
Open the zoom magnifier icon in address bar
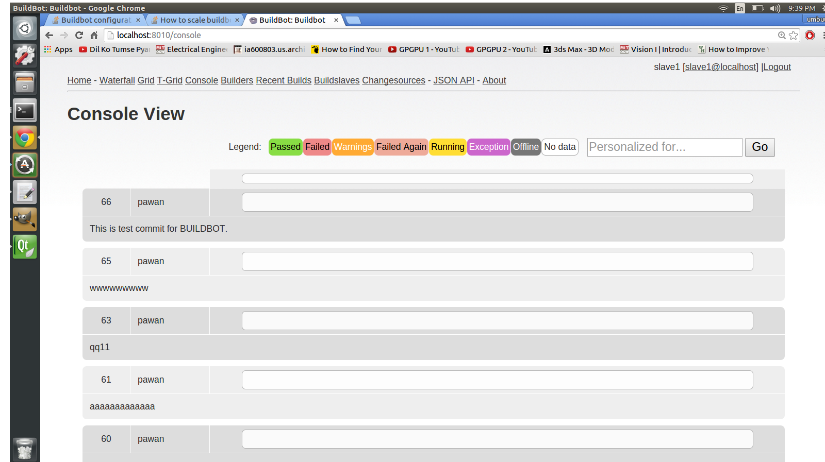pyautogui.click(x=782, y=35)
